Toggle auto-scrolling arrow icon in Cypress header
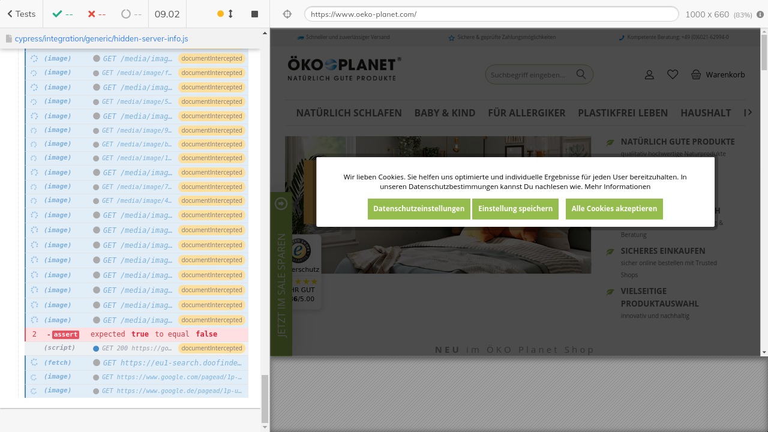 pyautogui.click(x=230, y=14)
